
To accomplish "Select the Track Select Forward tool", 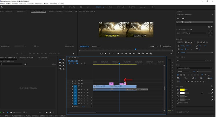I will point(63,60).
